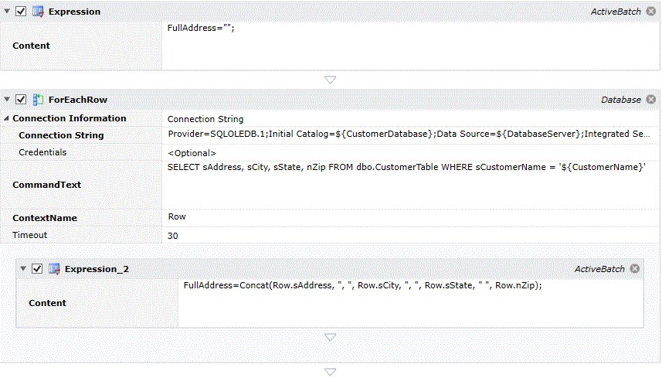
Task: Click the insert arrow below Expression step
Action: (x=331, y=80)
